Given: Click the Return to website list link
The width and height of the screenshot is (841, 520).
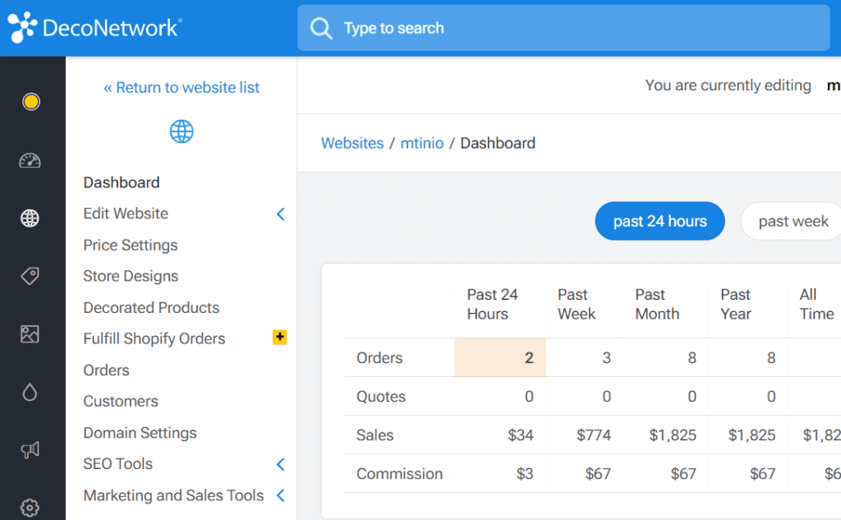Looking at the screenshot, I should 182,87.
